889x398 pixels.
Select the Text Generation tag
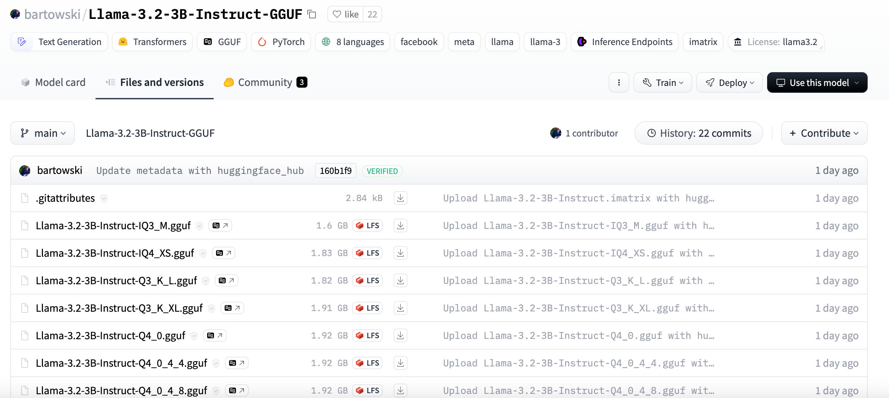pos(59,42)
